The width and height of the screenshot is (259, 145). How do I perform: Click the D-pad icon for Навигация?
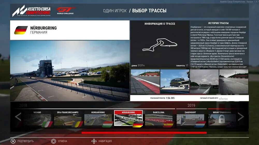(94, 141)
